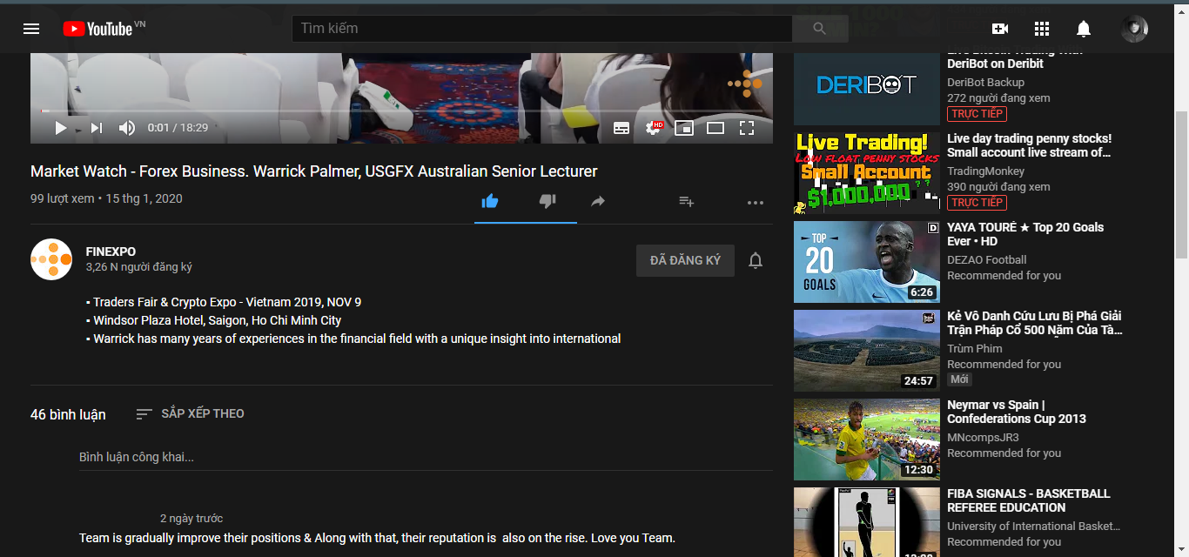Click the ĐÃ ĐĂNG KÝ subscribed button
This screenshot has width=1189, height=557.
[685, 260]
